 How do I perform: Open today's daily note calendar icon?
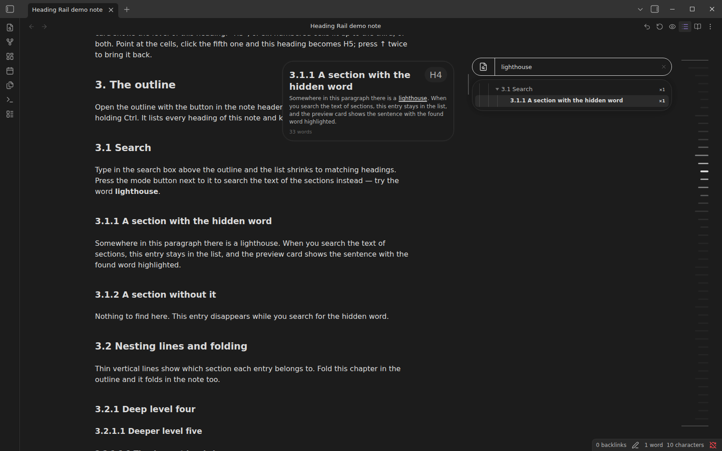(x=10, y=71)
